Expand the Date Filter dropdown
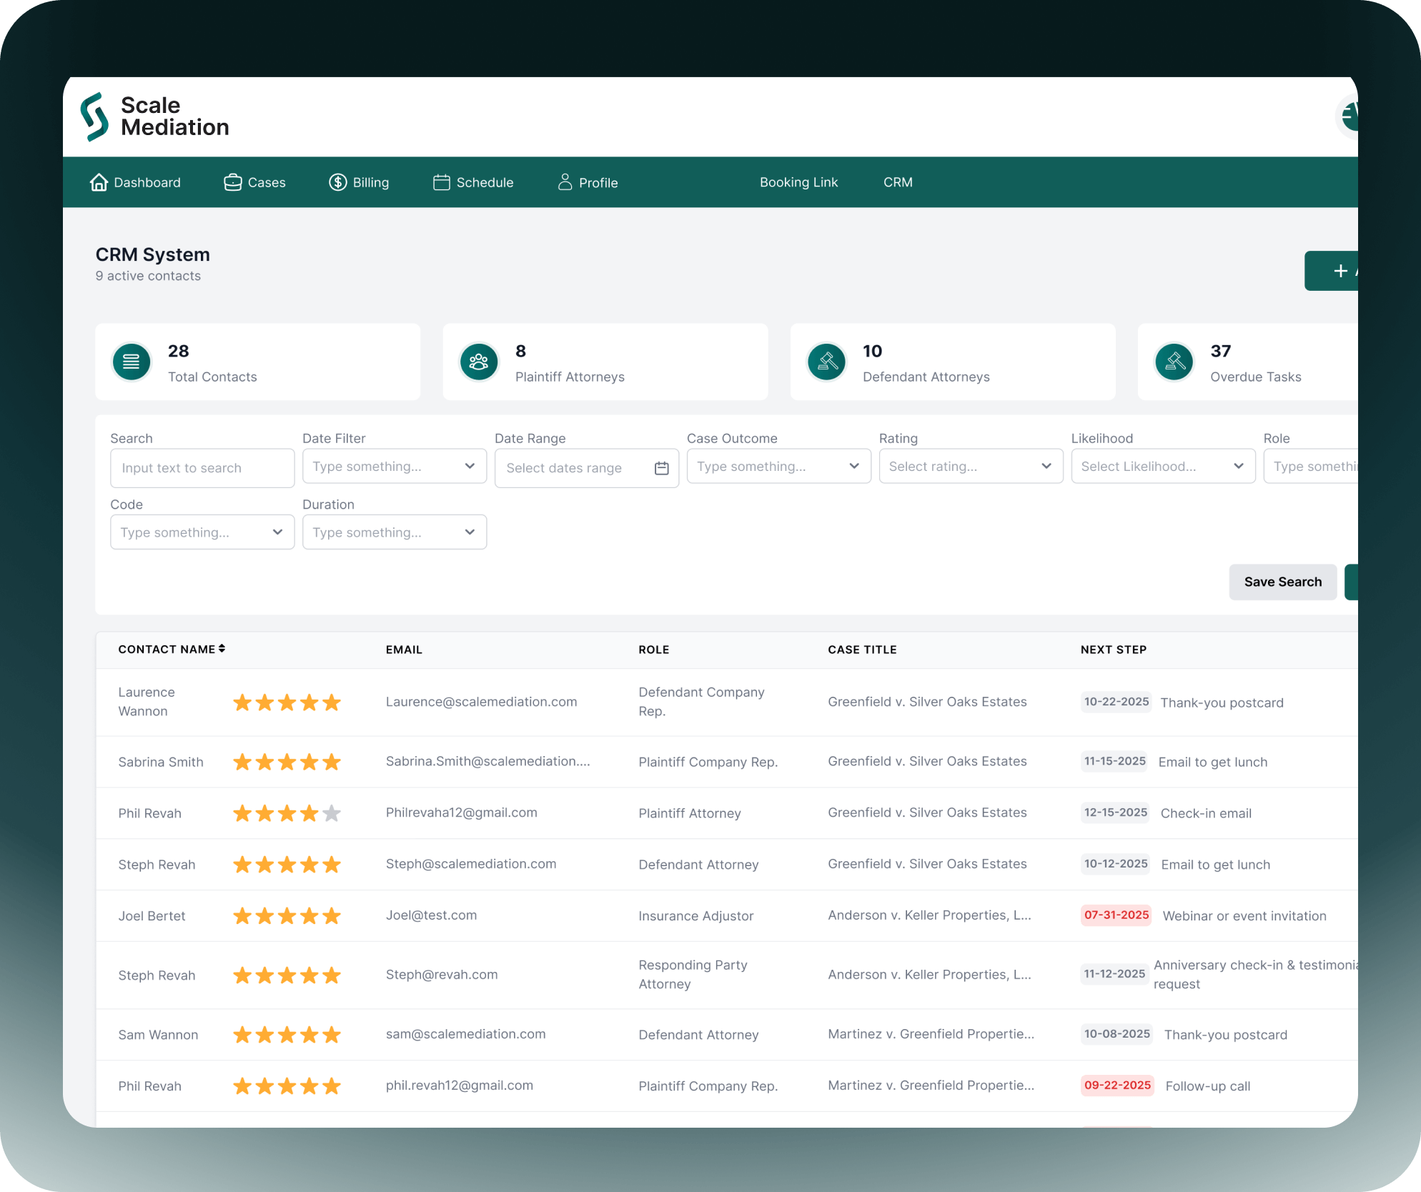Viewport: 1421px width, 1192px height. [394, 467]
